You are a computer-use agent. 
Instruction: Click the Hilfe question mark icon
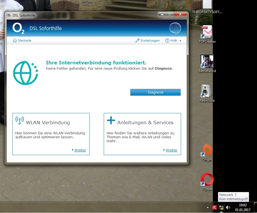pyautogui.click(x=167, y=40)
